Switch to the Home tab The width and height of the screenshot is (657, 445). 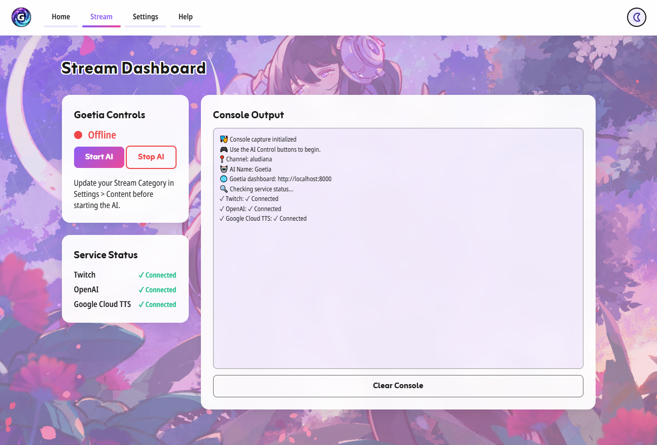tap(60, 16)
